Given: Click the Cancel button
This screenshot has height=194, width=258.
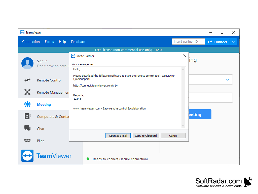Looking at the screenshot, I should click(x=173, y=136).
